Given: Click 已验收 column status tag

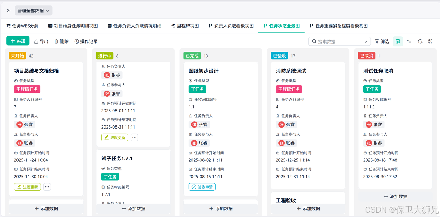Looking at the screenshot, I should (x=279, y=56).
